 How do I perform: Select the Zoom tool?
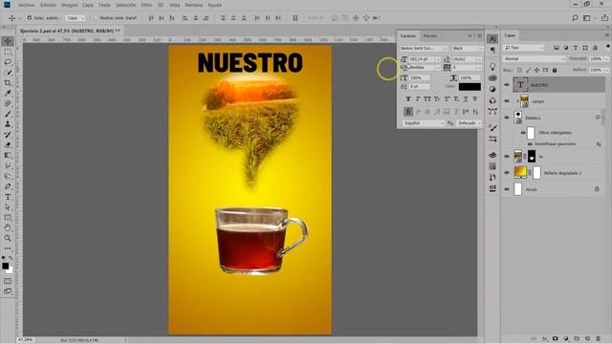[x=8, y=238]
